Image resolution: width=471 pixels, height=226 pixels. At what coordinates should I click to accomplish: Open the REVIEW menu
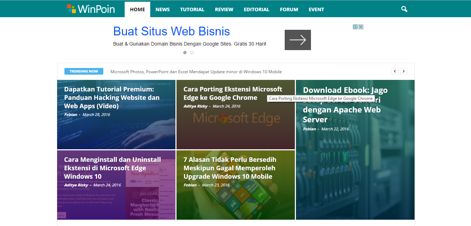click(224, 9)
